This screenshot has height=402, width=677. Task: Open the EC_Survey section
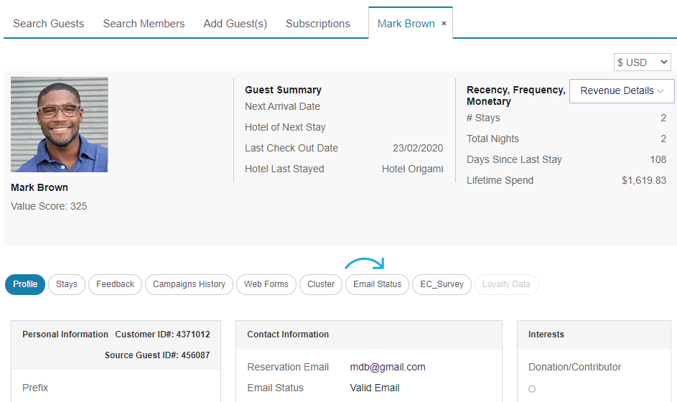[x=442, y=284]
